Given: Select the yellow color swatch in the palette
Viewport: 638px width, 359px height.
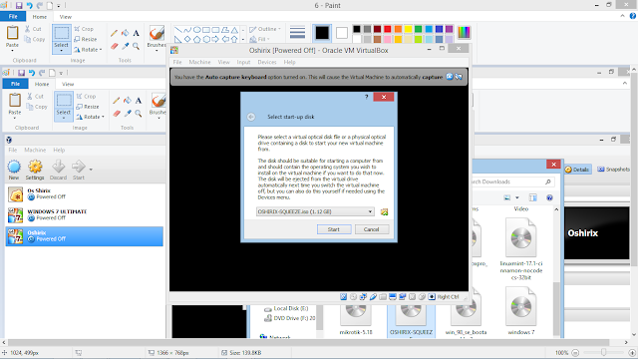Looking at the screenshot, I should [x=408, y=29].
